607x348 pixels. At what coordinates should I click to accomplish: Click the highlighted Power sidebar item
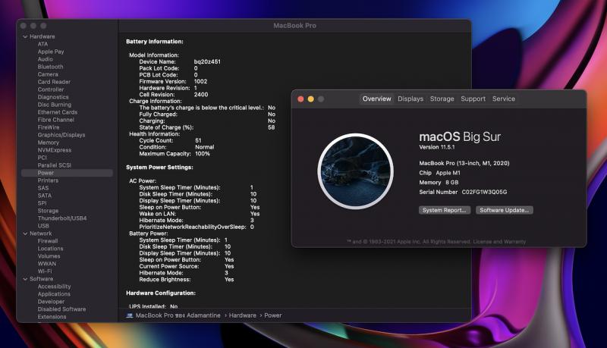tap(67, 173)
